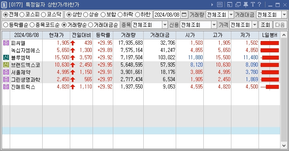Select stock name 피씨엘

click(18, 43)
